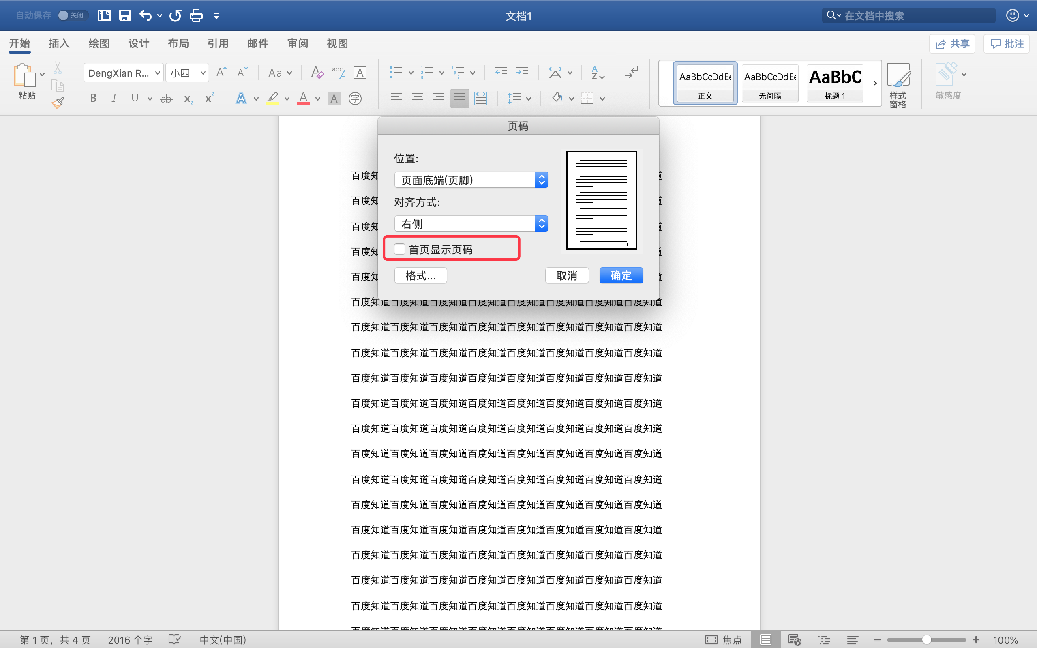This screenshot has height=648, width=1037.
Task: Click the distributed alignment icon
Action: (480, 99)
